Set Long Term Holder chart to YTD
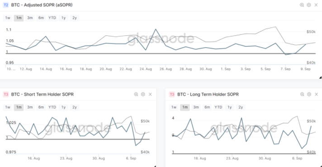Screen dimensions: 322x167 218,107
